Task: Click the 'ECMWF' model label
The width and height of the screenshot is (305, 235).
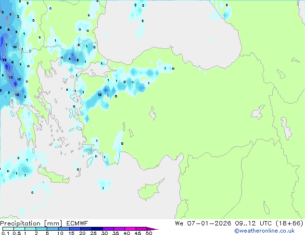Action: point(77,223)
